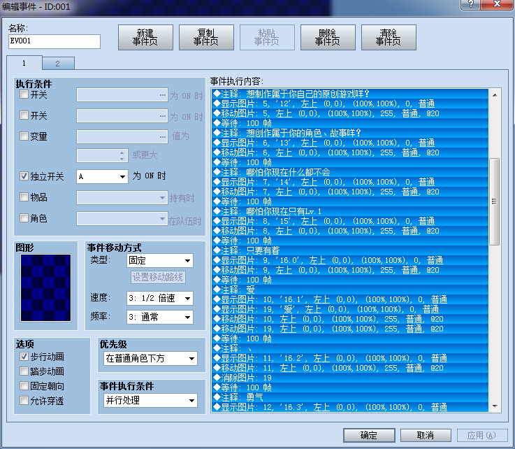Select the 显示图片: 19, '爱' line
The image size is (515, 449).
coord(350,309)
